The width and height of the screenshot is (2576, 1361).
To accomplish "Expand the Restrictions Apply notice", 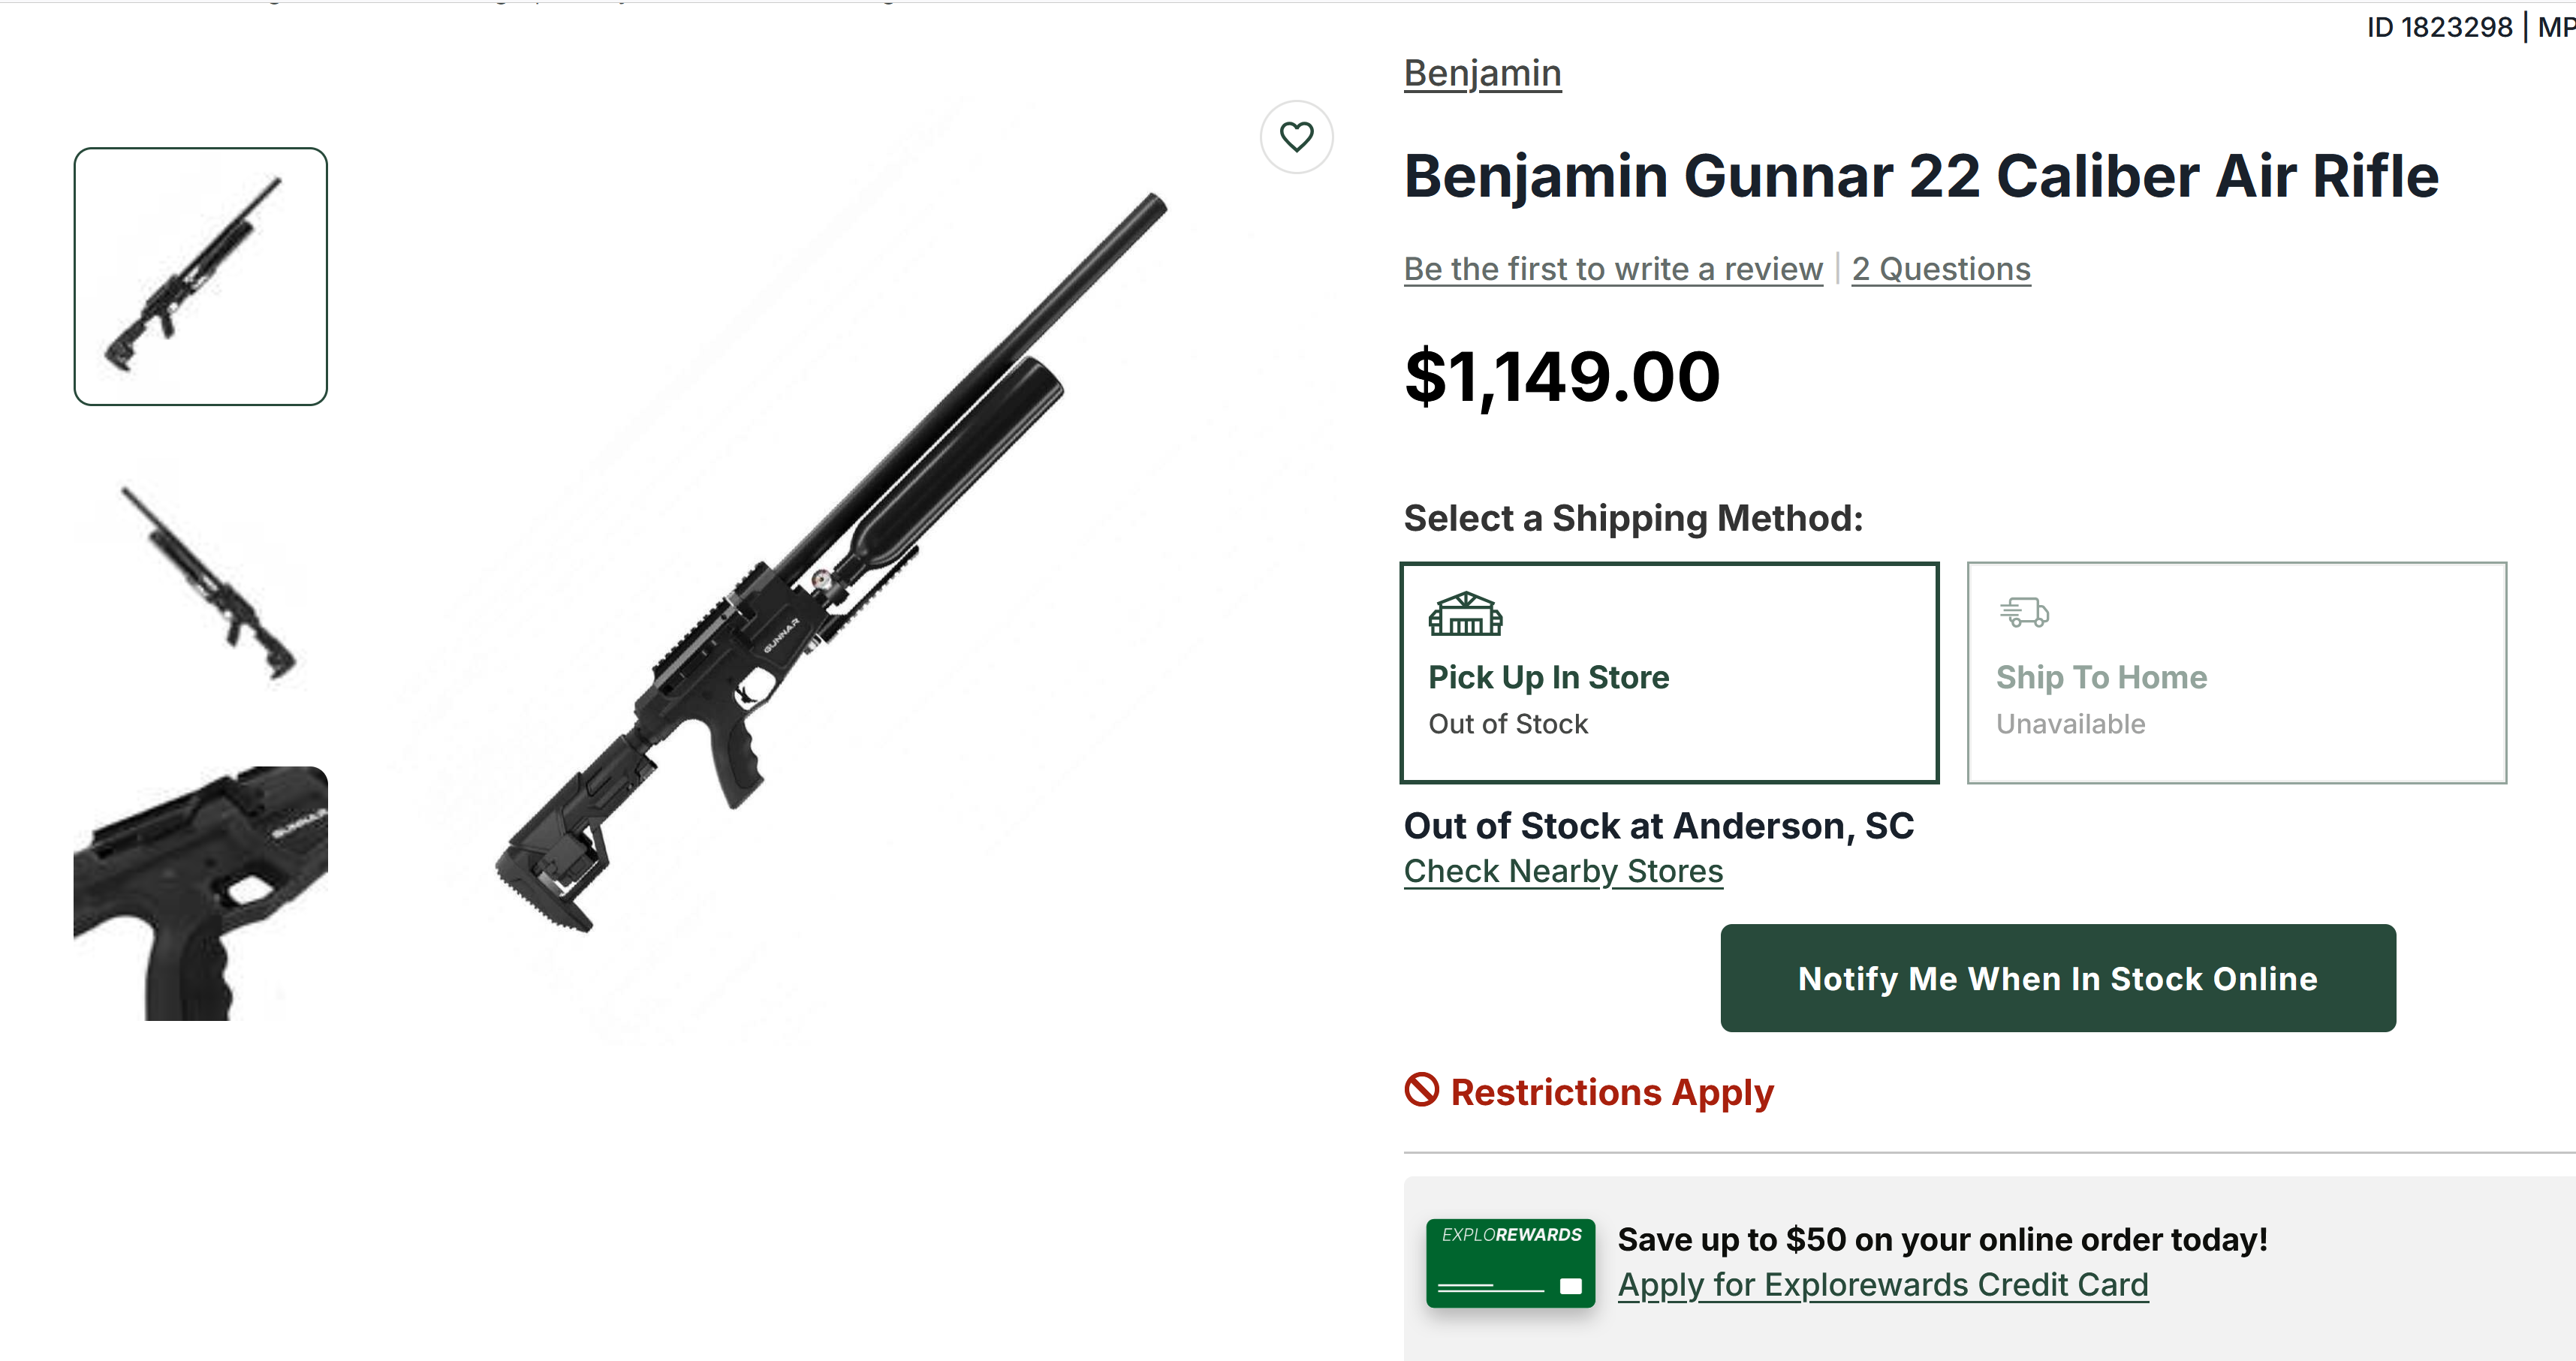I will click(x=1611, y=1092).
